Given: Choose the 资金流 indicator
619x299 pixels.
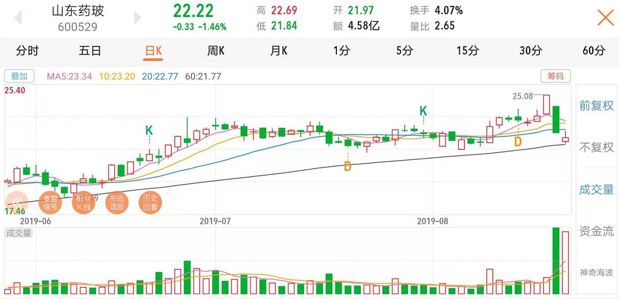Looking at the screenshot, I should [x=597, y=231].
